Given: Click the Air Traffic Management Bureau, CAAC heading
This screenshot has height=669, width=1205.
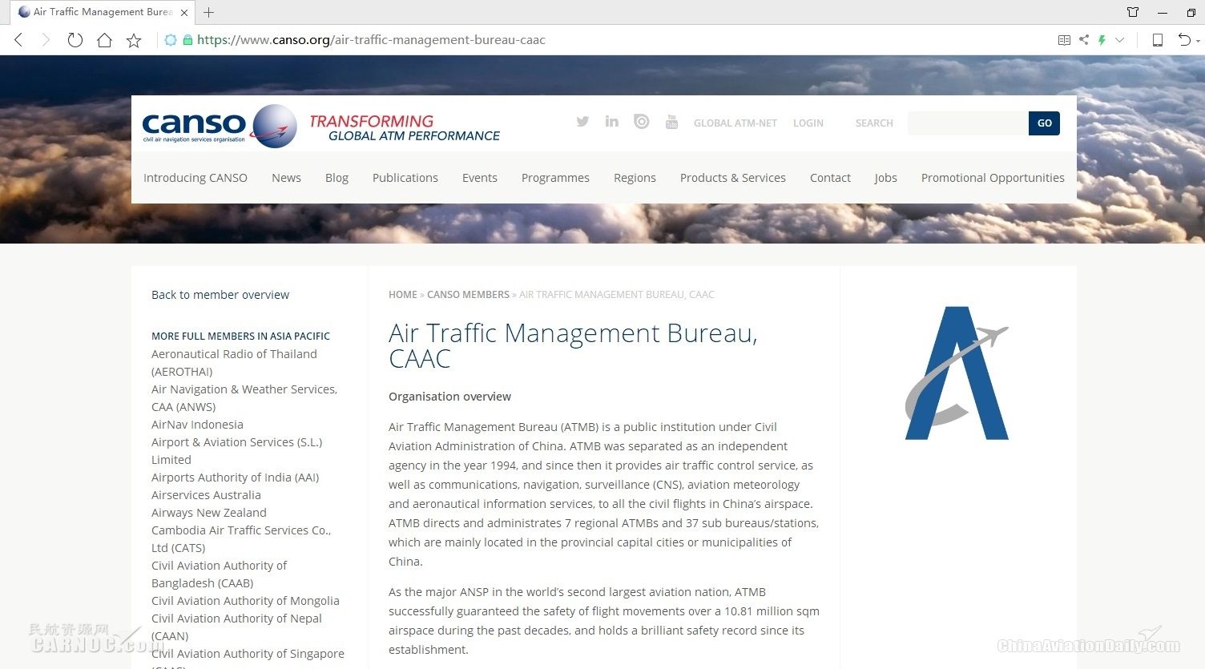Looking at the screenshot, I should click(573, 345).
